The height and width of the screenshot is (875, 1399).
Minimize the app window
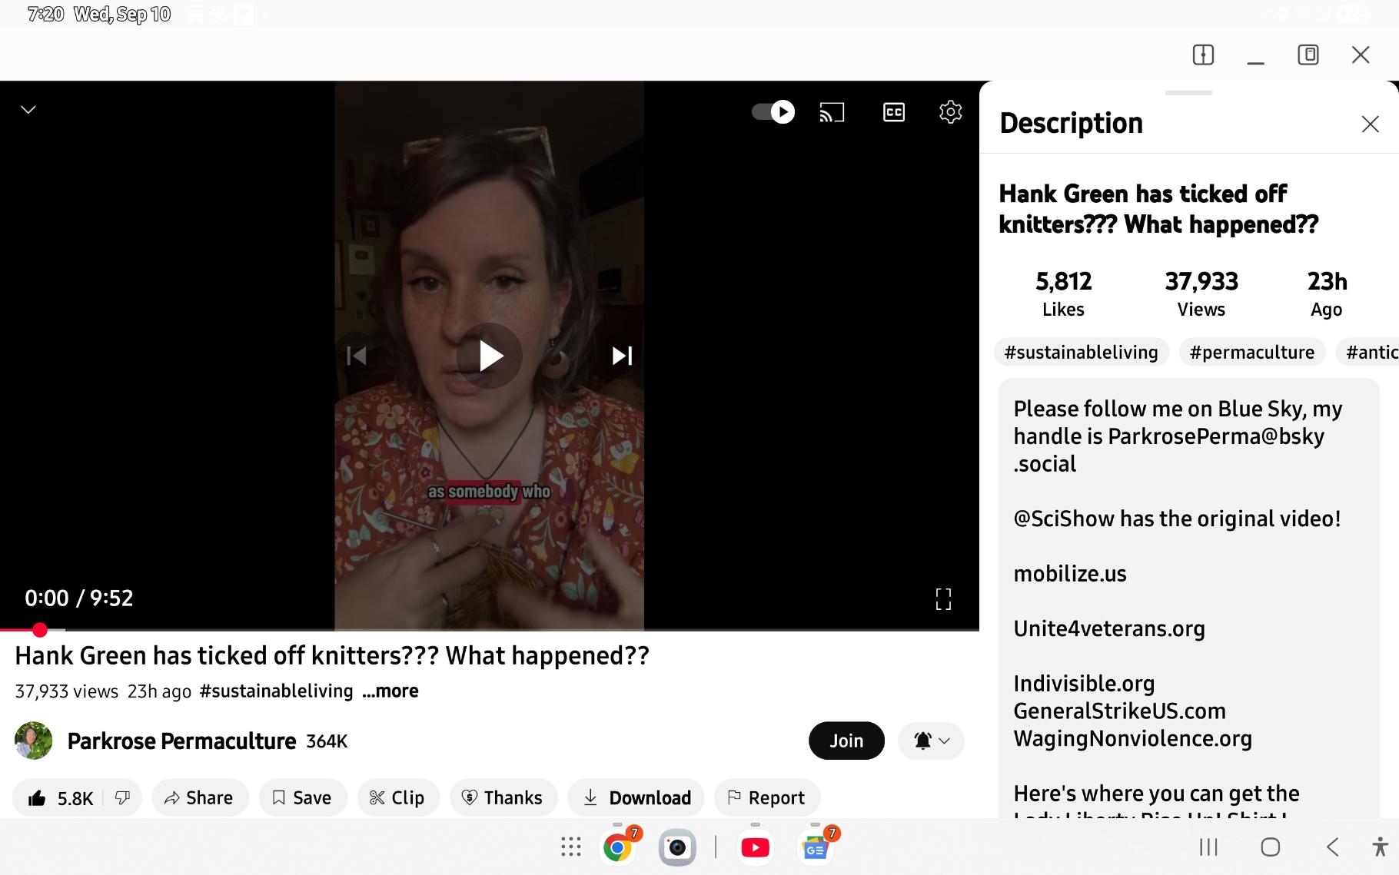tap(1256, 61)
